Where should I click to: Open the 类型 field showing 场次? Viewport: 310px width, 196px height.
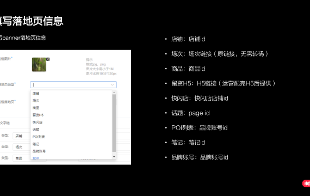click(21, 147)
